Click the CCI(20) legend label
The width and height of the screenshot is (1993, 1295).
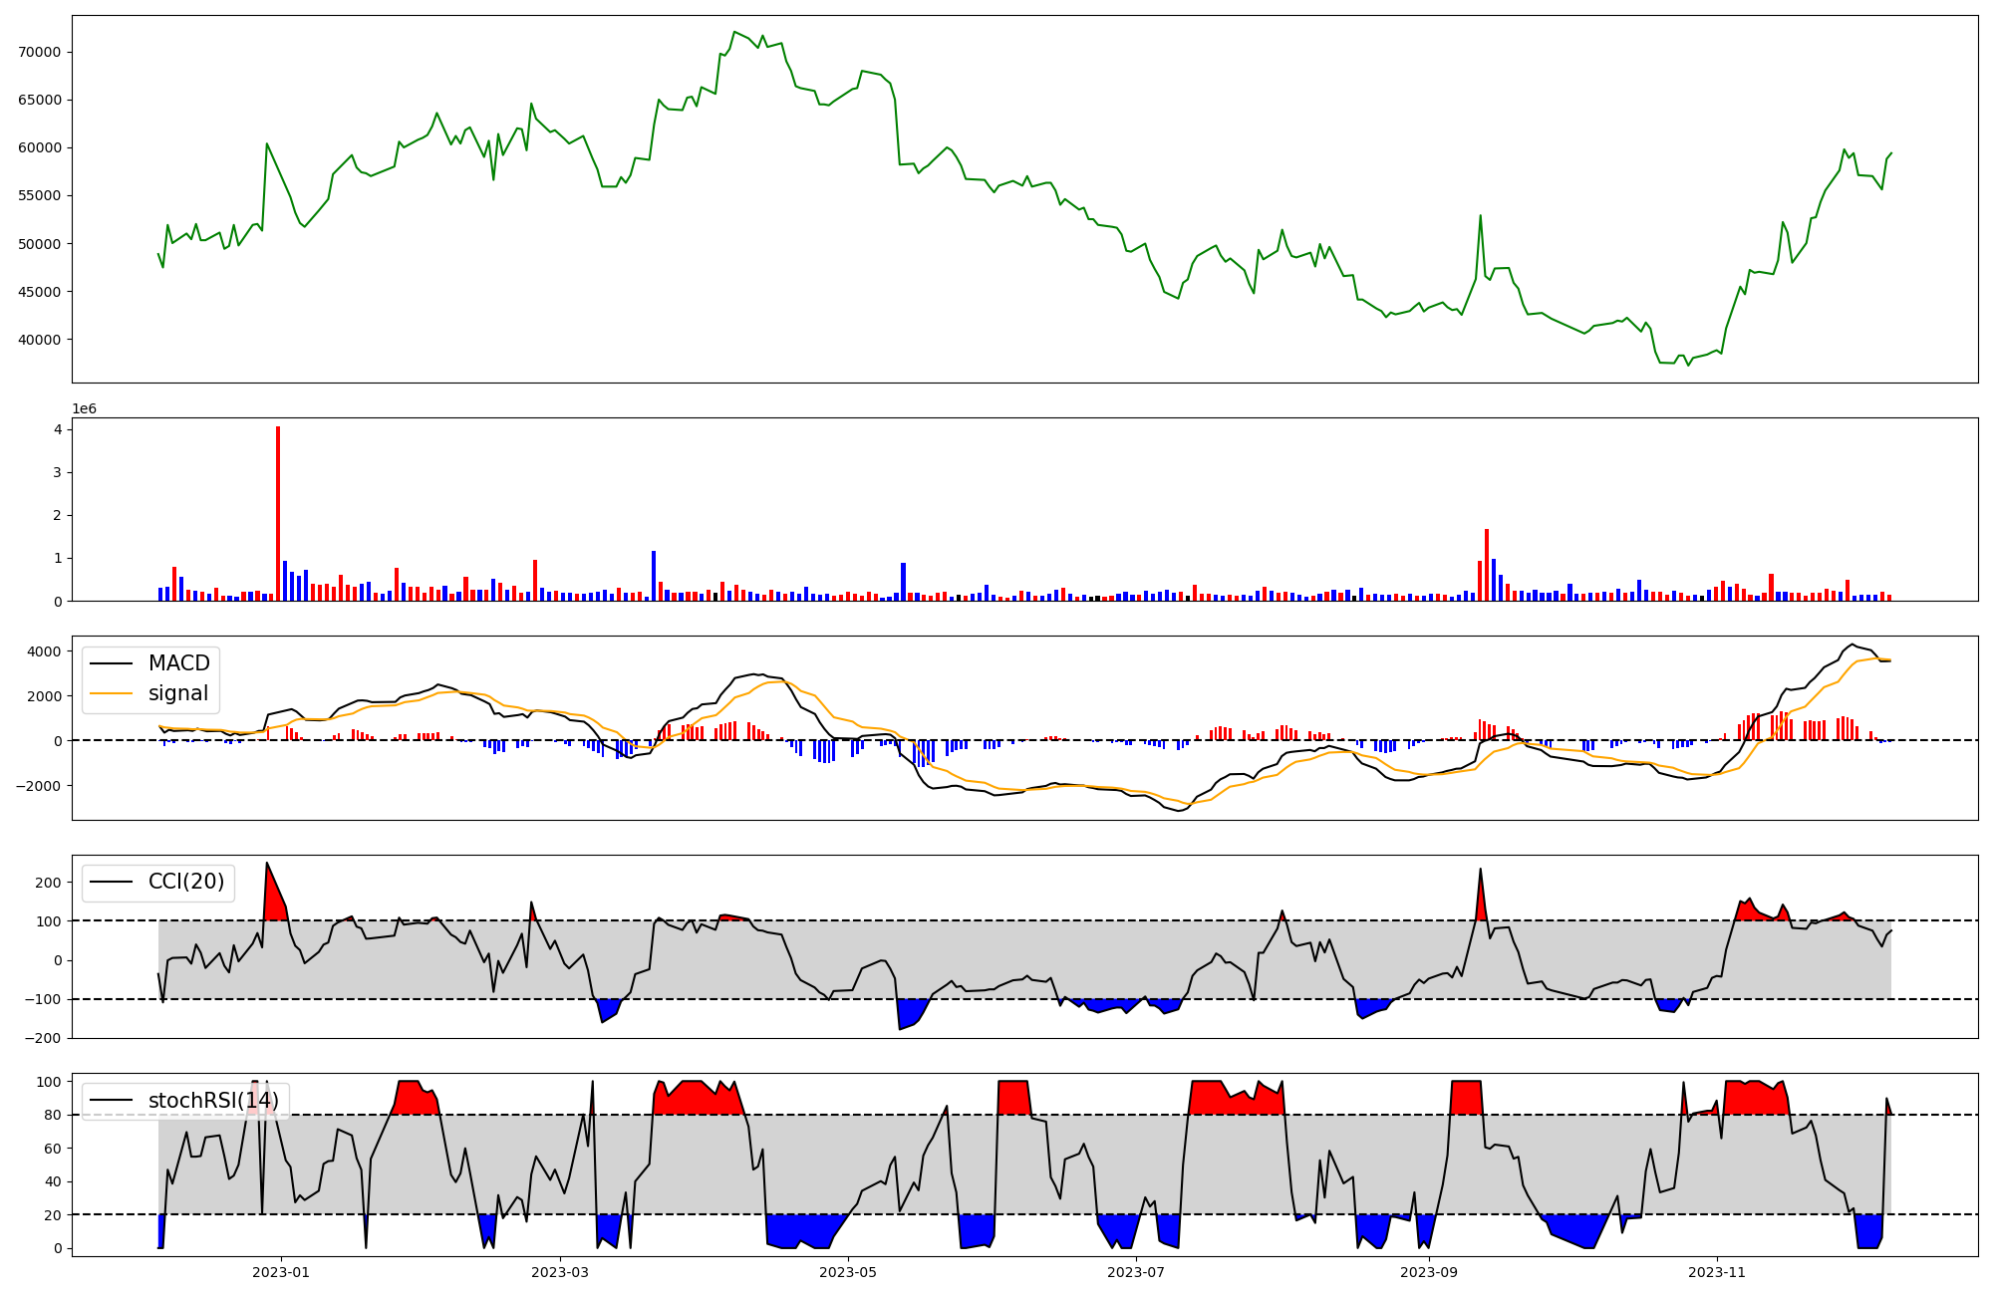(186, 882)
